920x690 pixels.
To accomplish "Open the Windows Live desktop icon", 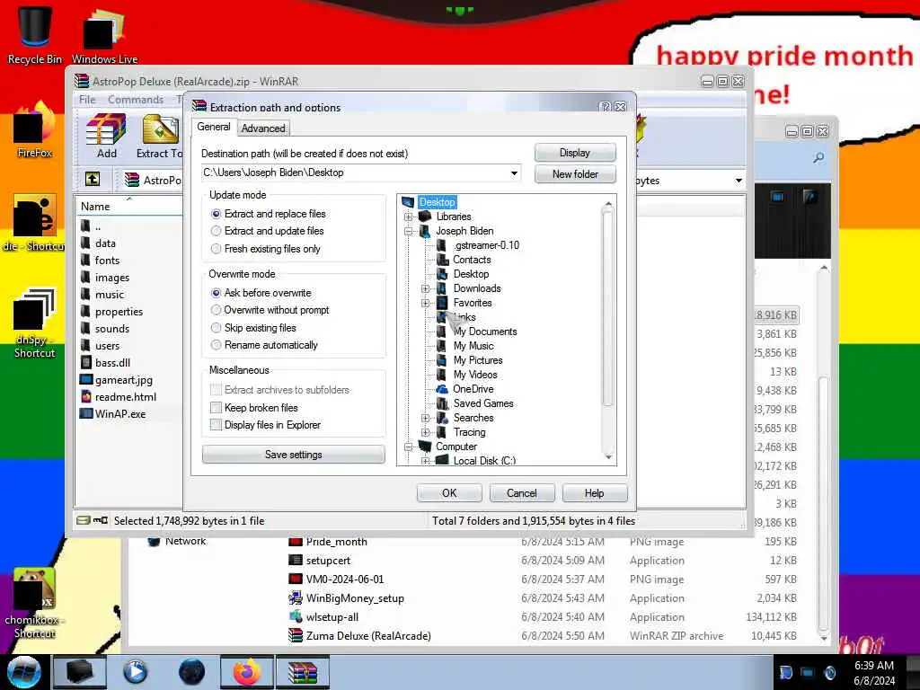I will pos(104,35).
